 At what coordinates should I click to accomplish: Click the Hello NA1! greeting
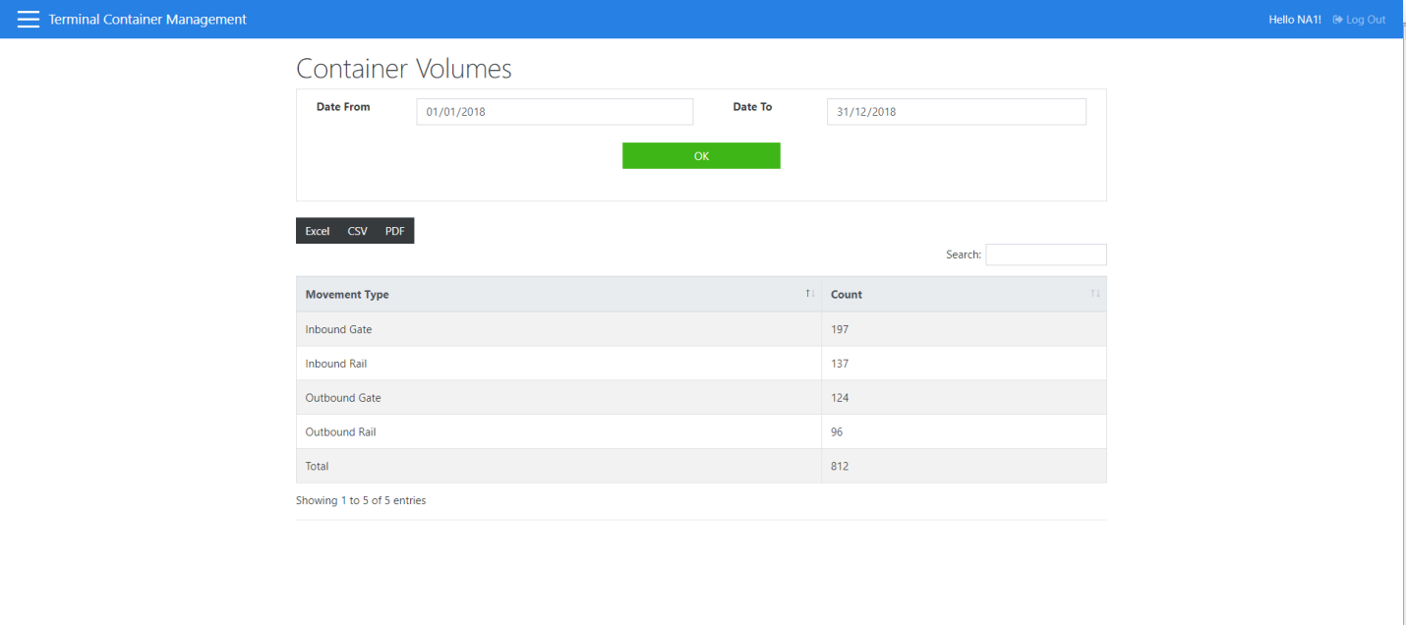[1295, 20]
